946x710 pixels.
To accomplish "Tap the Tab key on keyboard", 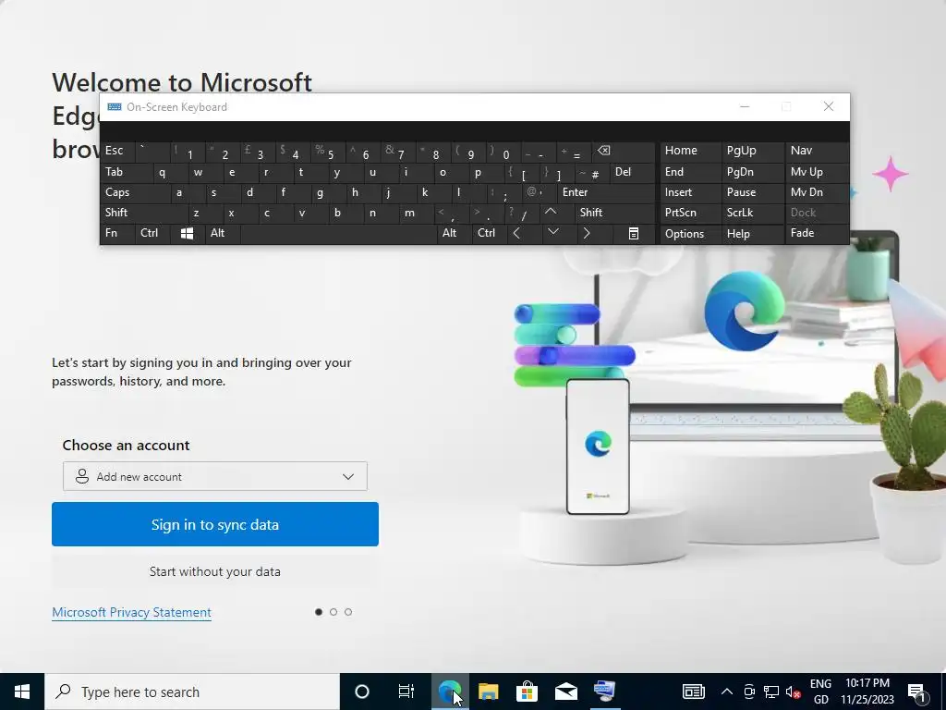I will point(126,173).
